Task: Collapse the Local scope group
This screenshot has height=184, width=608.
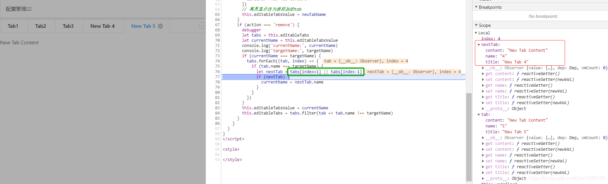Action: coord(476,33)
